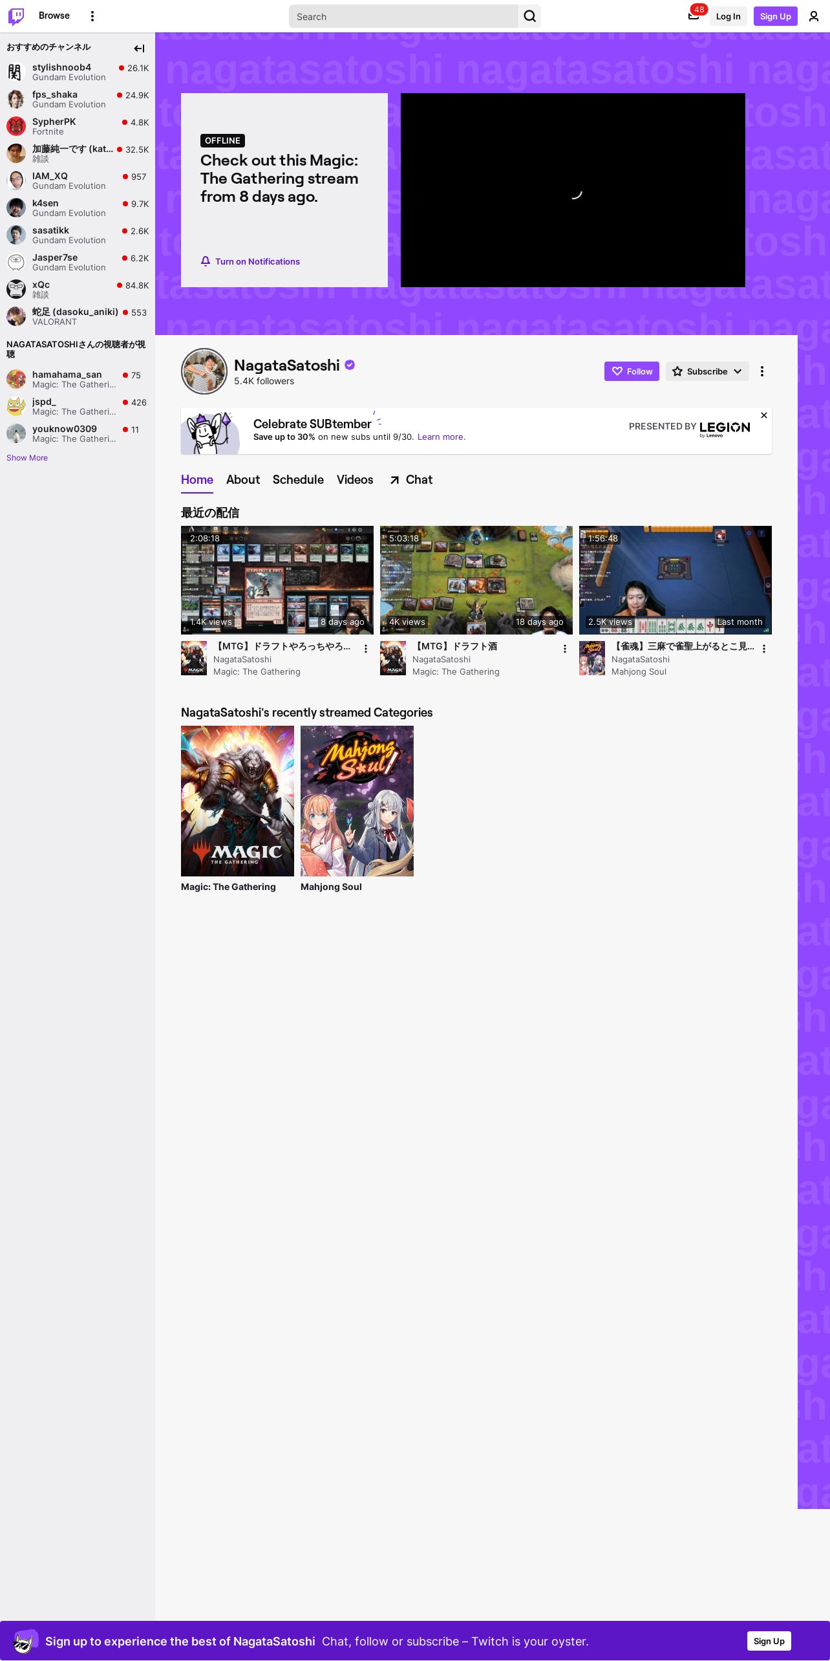Open SypherPK channel avatar
The height and width of the screenshot is (1661, 830).
coord(16,126)
